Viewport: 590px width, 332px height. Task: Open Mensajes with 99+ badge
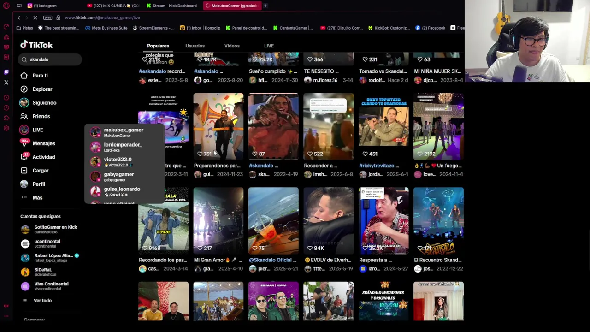[x=38, y=143]
